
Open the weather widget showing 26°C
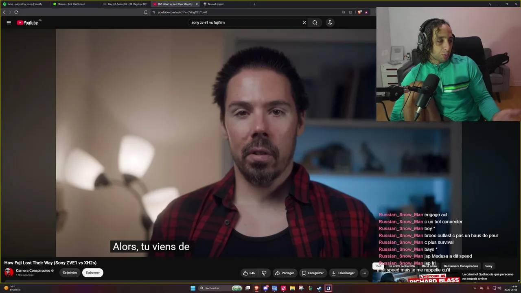click(x=12, y=288)
